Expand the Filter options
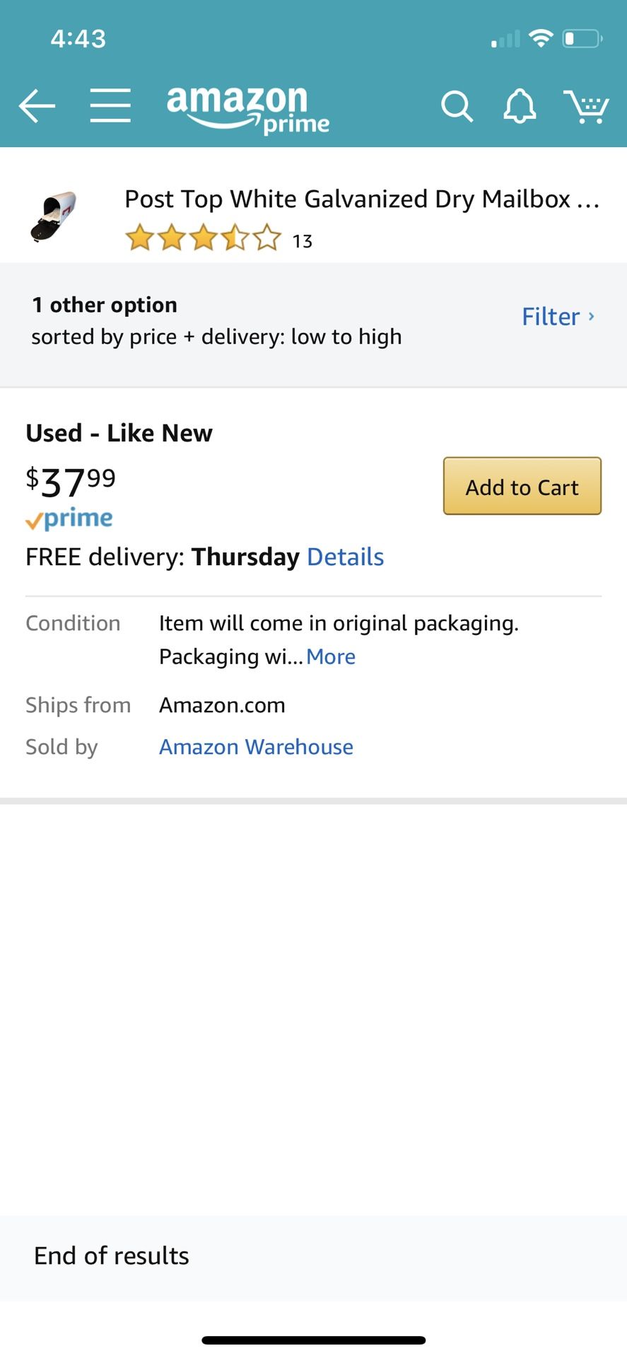Screen dimensions: 627x1358 (558, 317)
